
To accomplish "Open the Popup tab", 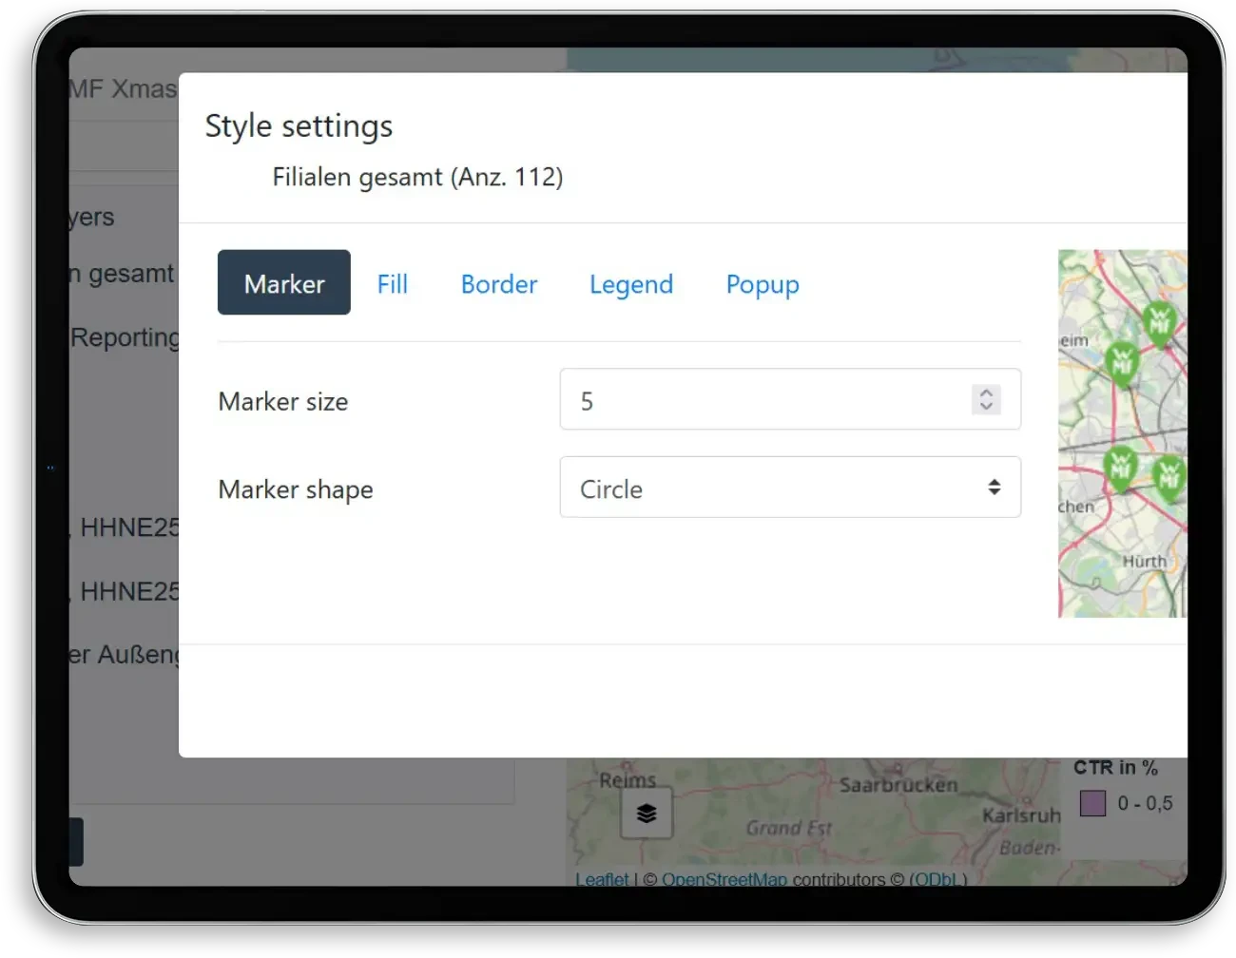I will (x=763, y=284).
